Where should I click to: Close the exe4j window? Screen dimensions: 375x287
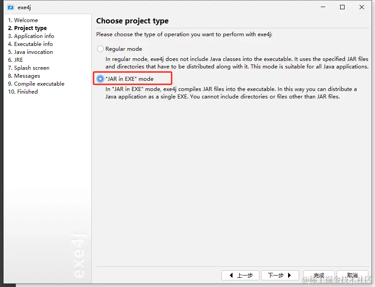(362, 7)
